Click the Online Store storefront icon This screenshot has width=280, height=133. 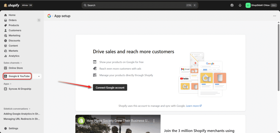point(5,68)
